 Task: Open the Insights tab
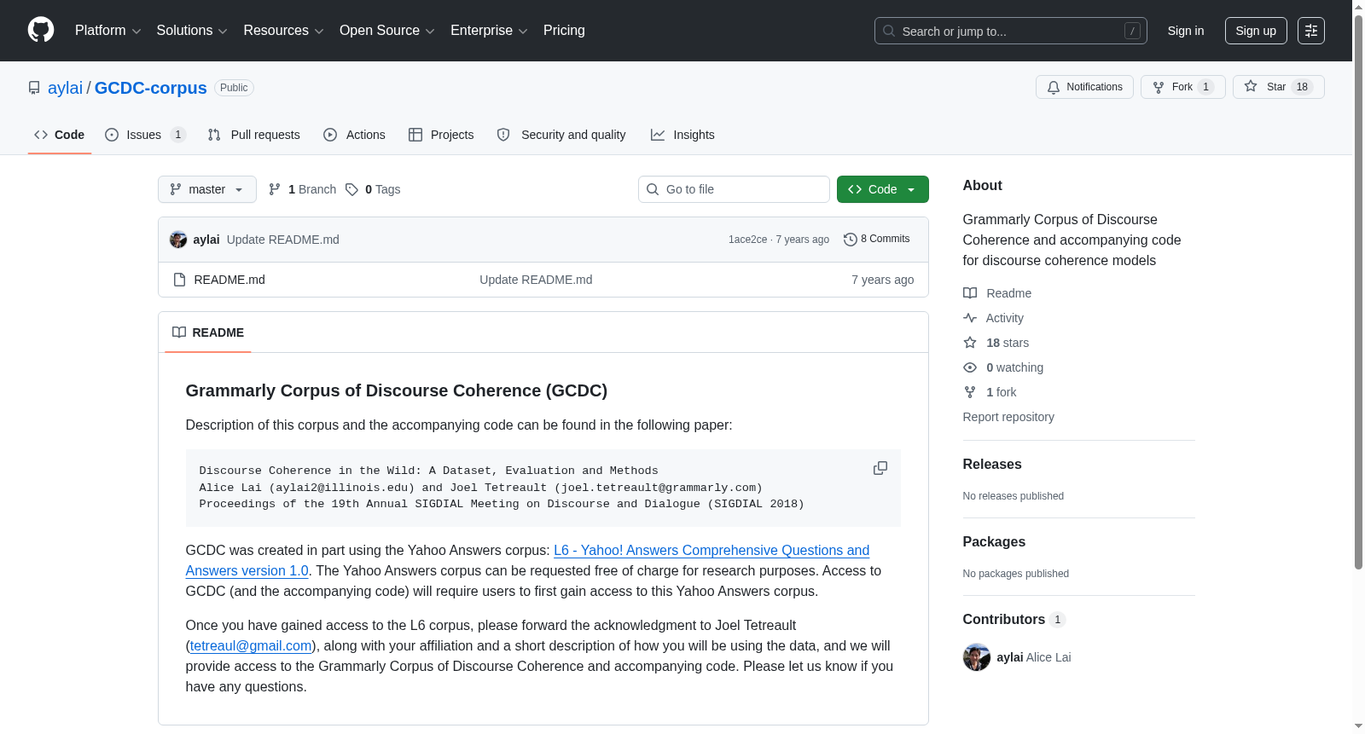pyautogui.click(x=682, y=135)
